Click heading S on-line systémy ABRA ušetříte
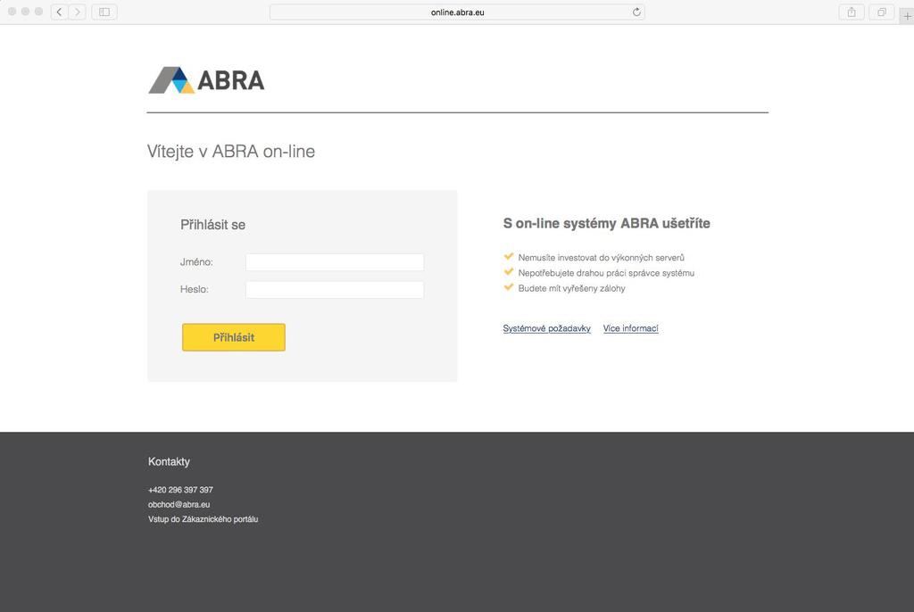The height and width of the screenshot is (612, 914). (607, 223)
